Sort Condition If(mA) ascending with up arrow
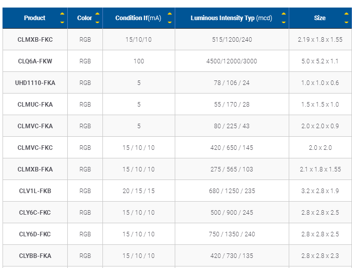The height and width of the screenshot is (268, 352). 170,14
